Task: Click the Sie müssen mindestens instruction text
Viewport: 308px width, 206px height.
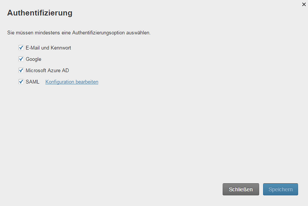Action: pyautogui.click(x=79, y=33)
